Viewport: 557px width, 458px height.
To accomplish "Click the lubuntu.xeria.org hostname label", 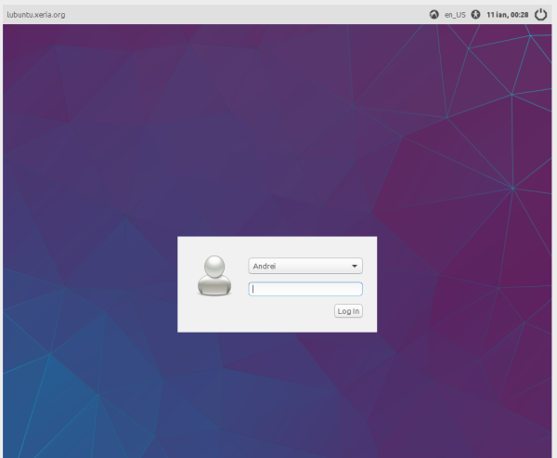I will pos(35,15).
